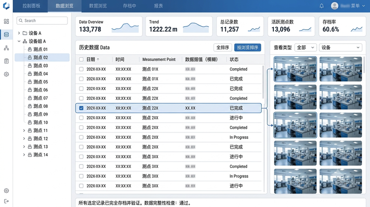This screenshot has height=207, width=370.
Task: Click the search magnifier icon
Action: tap(21, 21)
